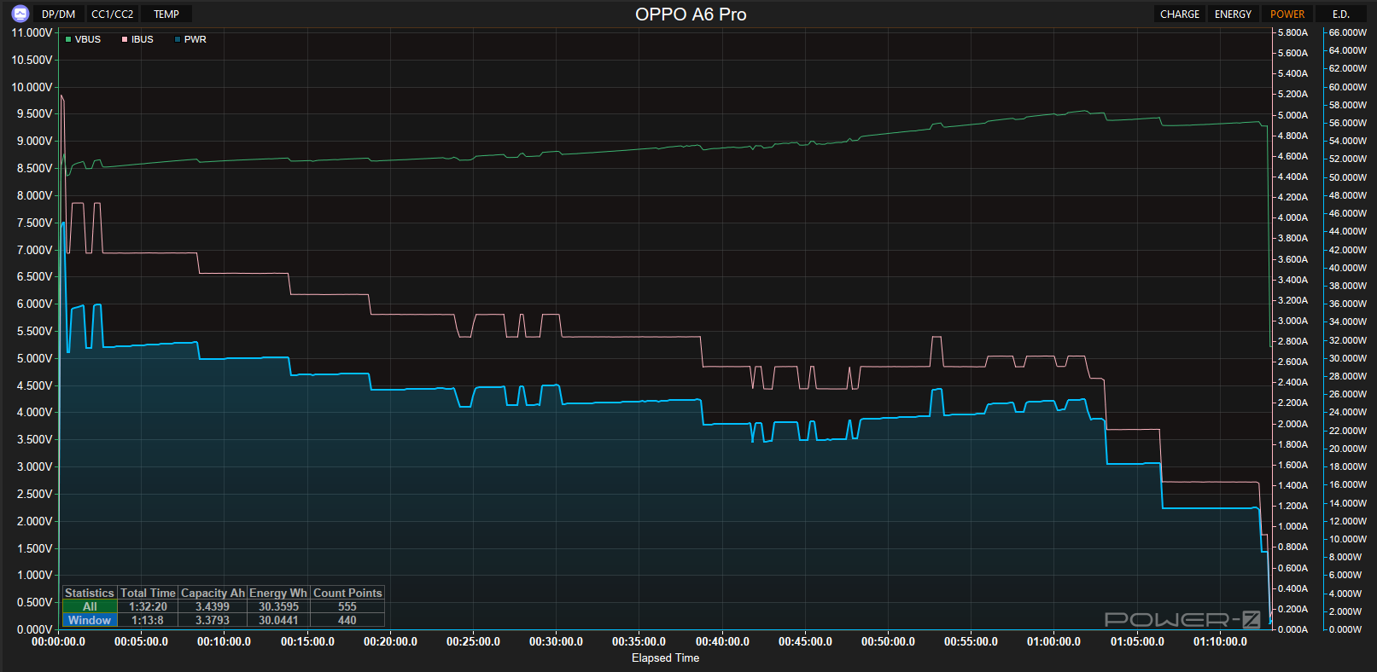Open the DP/DM view
1377x672 pixels.
pyautogui.click(x=58, y=14)
